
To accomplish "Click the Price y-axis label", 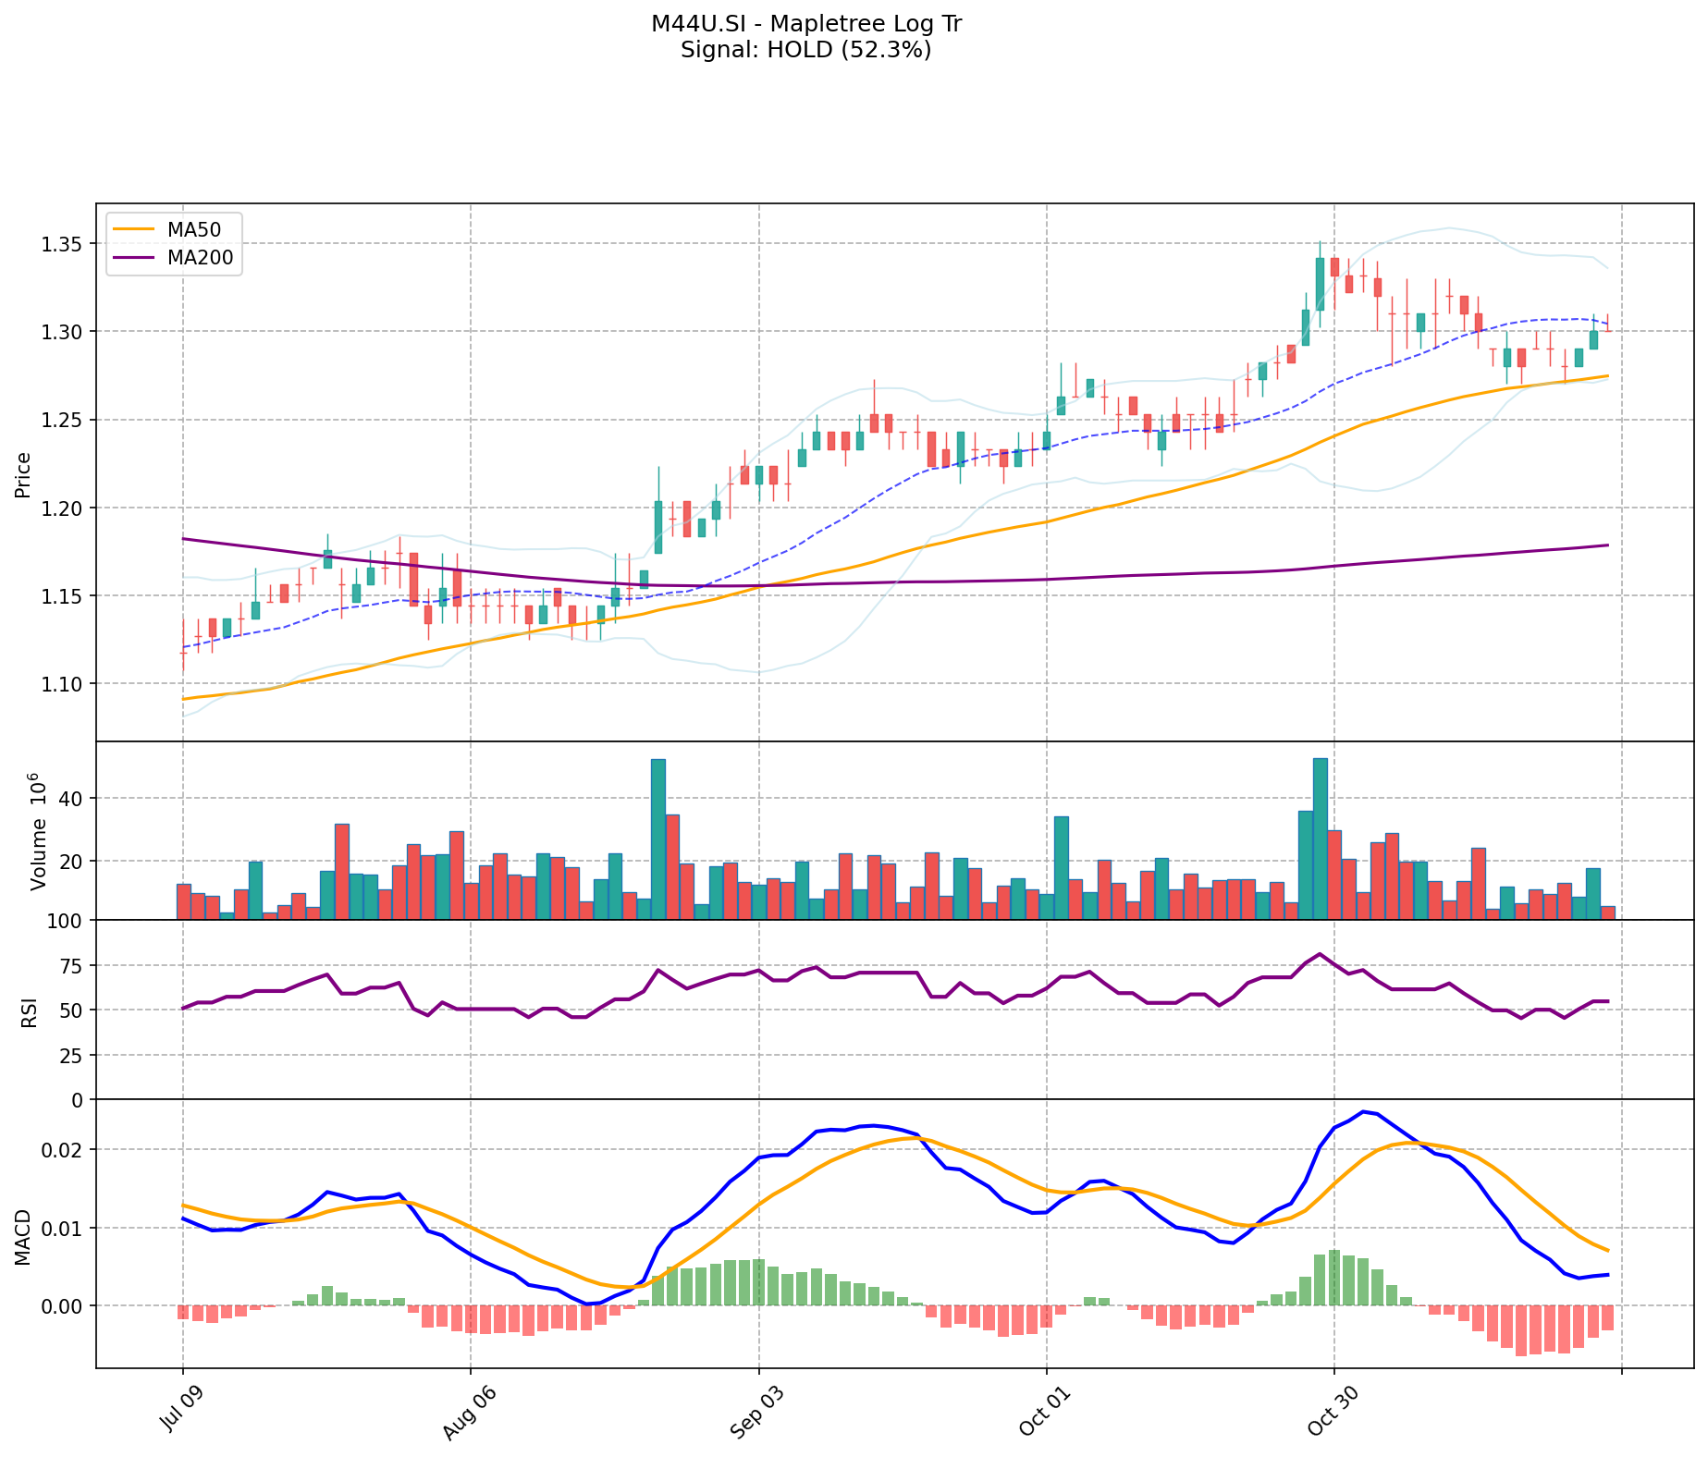I will point(23,474).
